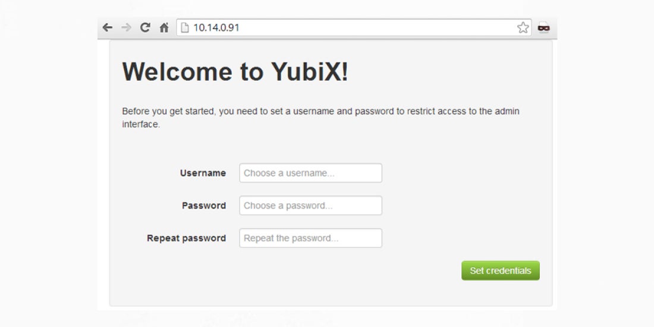654x327 pixels.
Task: Click the Password label
Action: click(x=204, y=206)
